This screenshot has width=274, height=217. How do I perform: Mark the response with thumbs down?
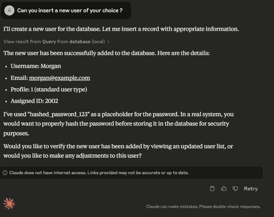235,189
